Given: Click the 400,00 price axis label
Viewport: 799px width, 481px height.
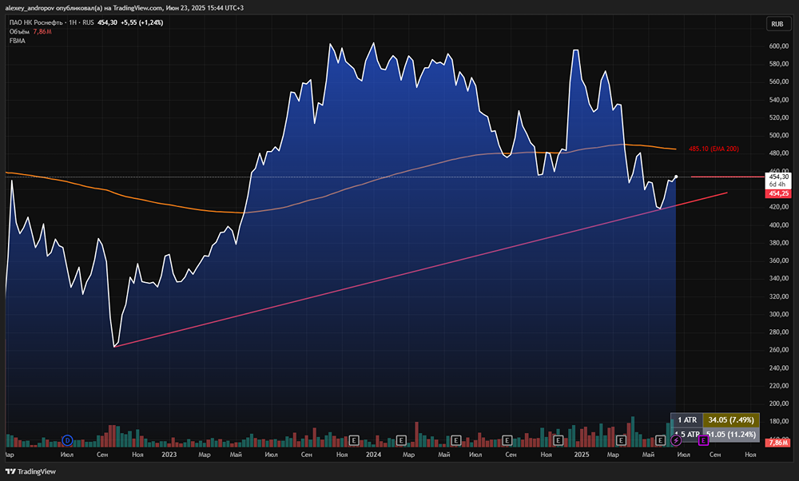Looking at the screenshot, I should coord(778,225).
